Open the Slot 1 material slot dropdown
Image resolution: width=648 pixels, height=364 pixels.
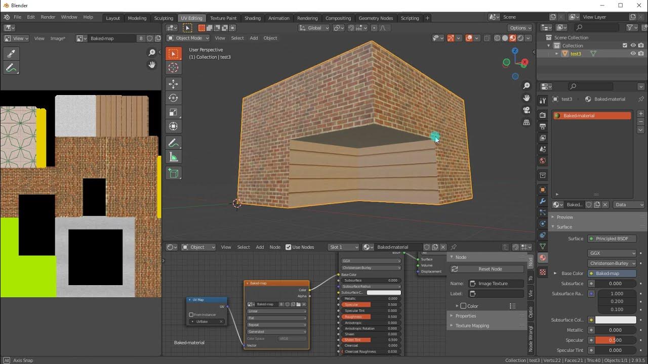(344, 247)
